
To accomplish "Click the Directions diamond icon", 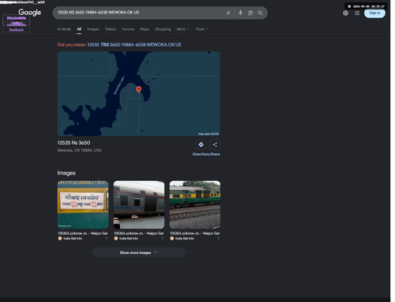I will [201, 145].
